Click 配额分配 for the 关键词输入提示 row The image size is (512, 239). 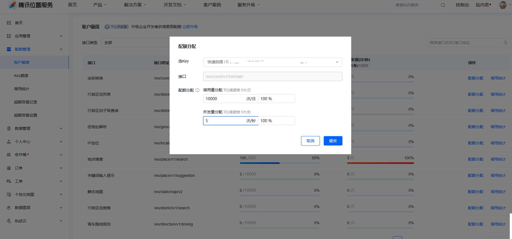click(476, 175)
